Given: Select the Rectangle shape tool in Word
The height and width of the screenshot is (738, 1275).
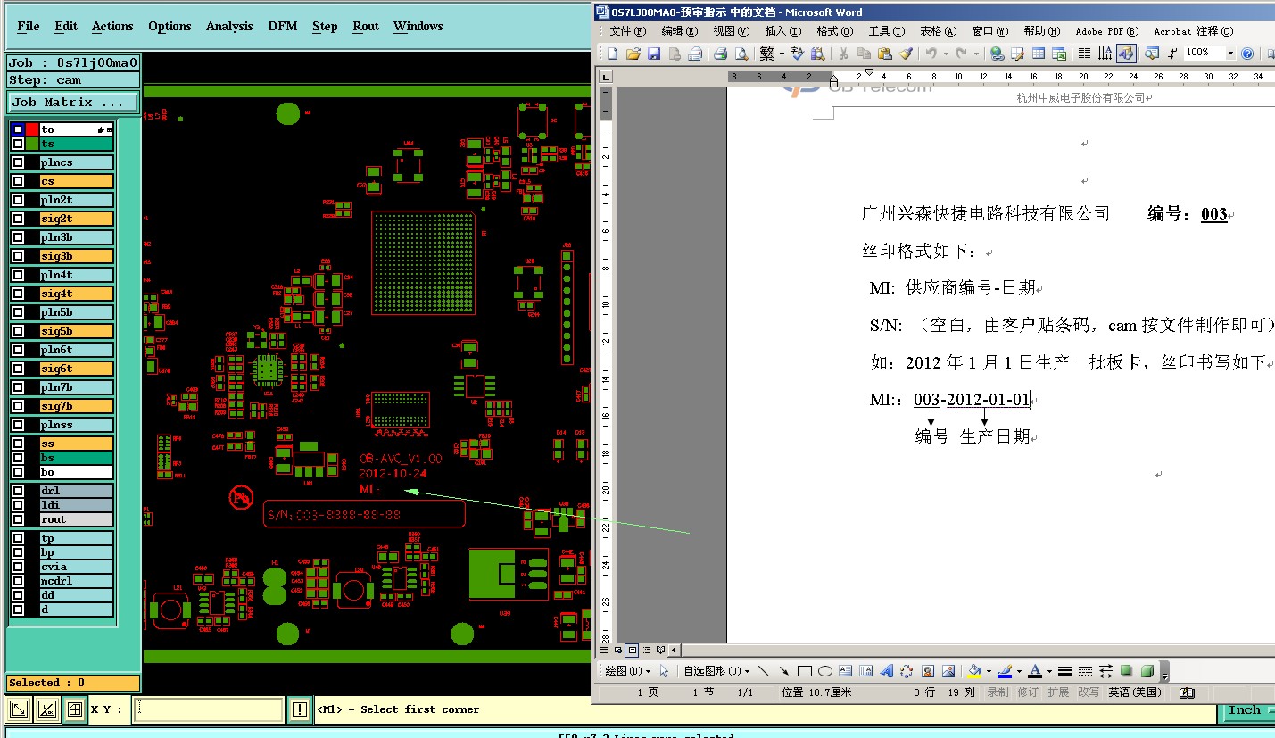Looking at the screenshot, I should [804, 671].
